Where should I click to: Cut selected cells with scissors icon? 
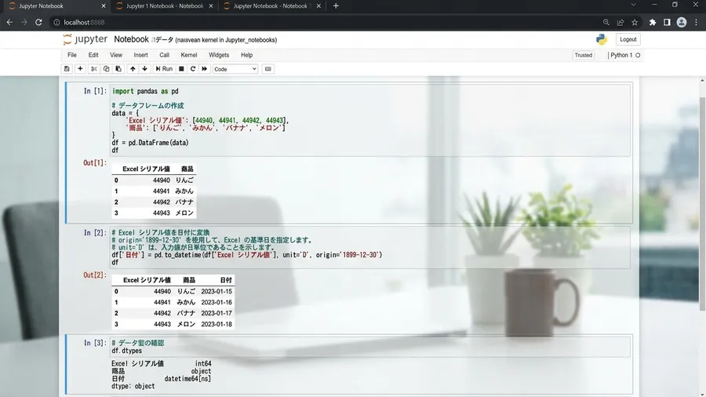pos(93,69)
